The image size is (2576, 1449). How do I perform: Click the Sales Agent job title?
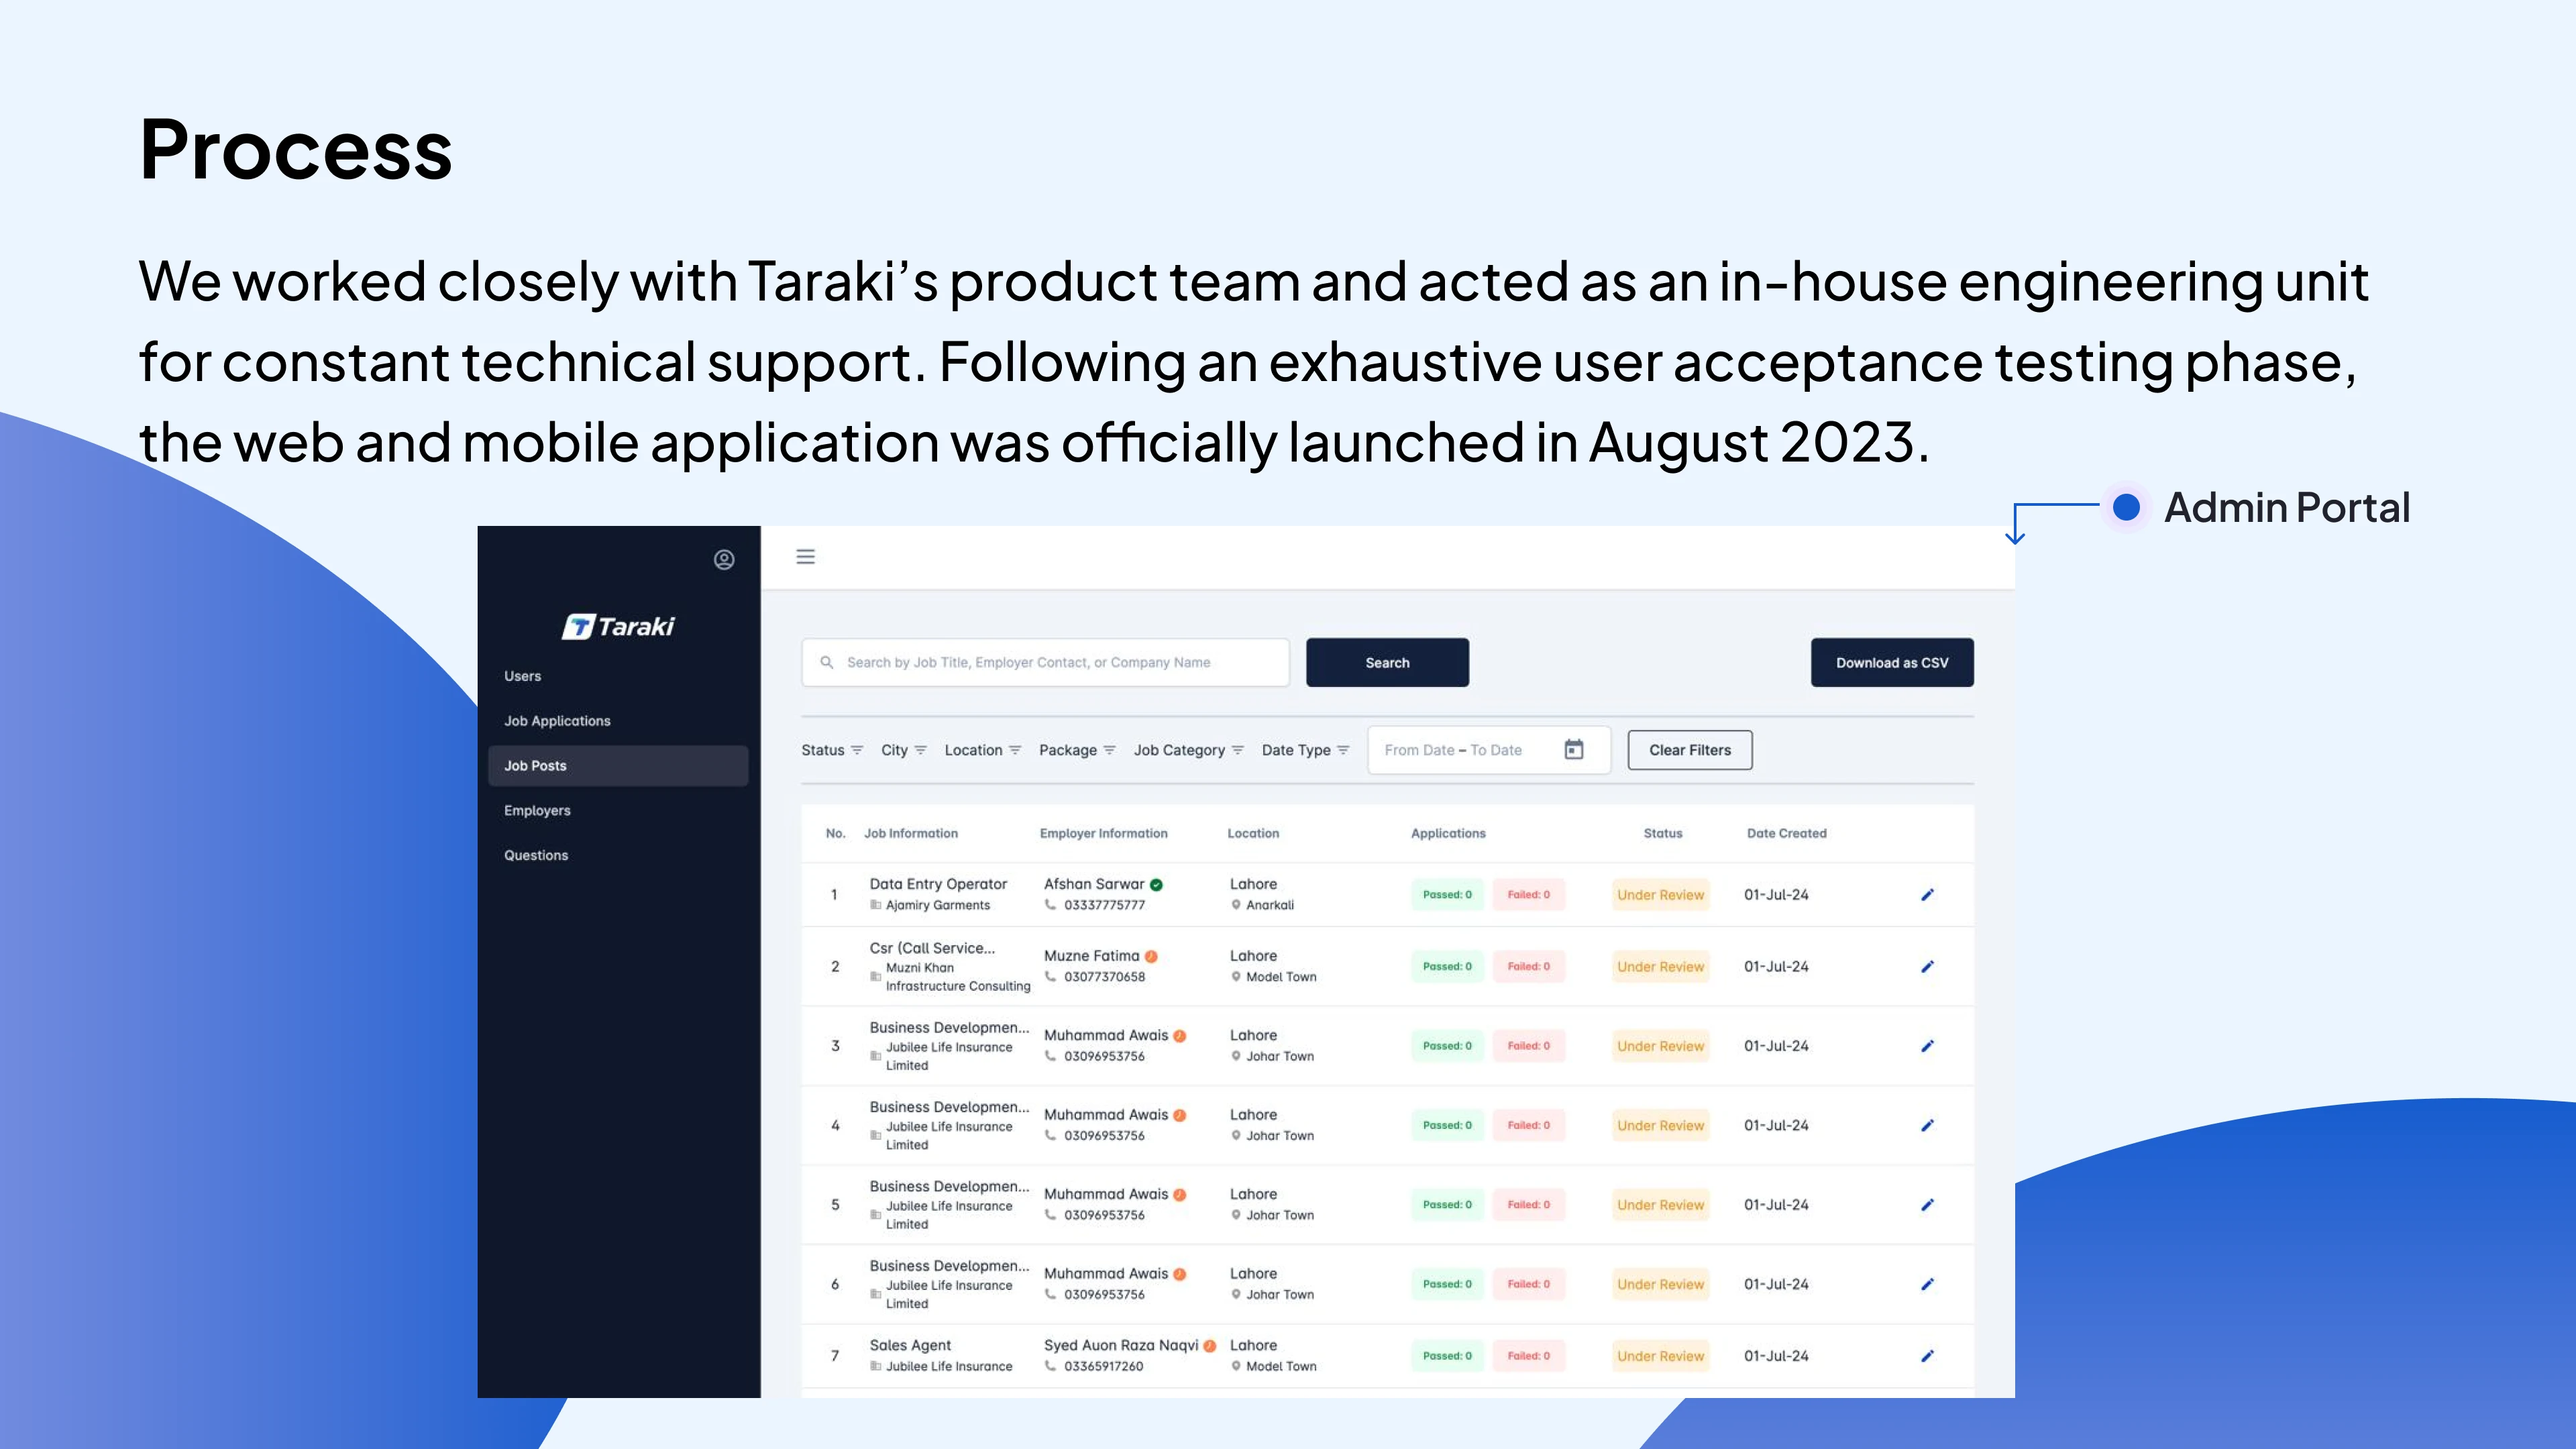910,1345
